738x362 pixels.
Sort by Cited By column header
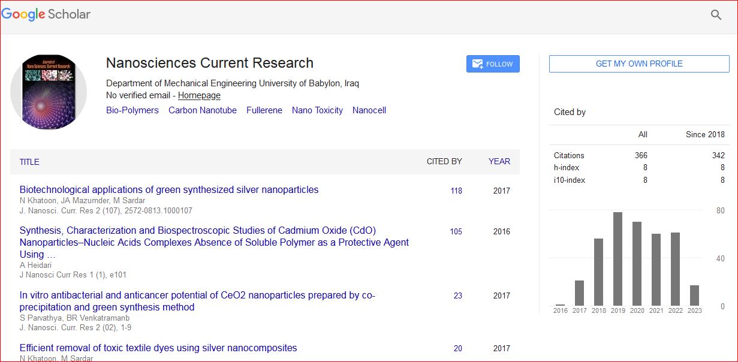pyautogui.click(x=444, y=161)
